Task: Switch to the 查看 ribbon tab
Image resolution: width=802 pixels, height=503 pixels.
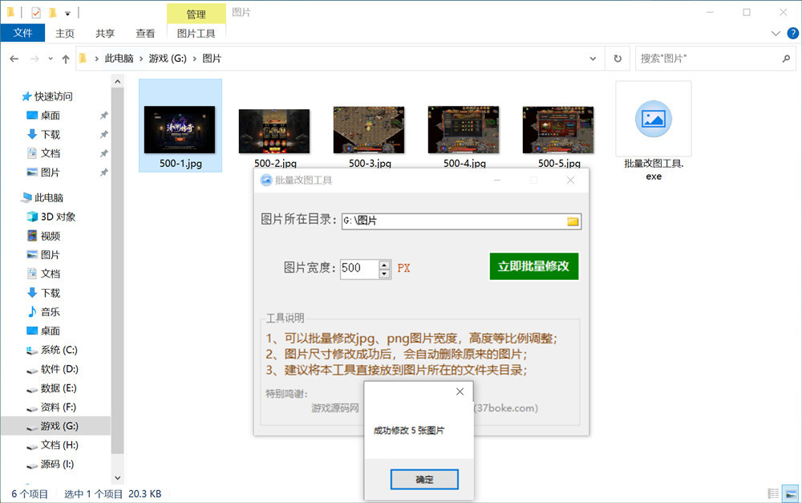Action: 145,33
